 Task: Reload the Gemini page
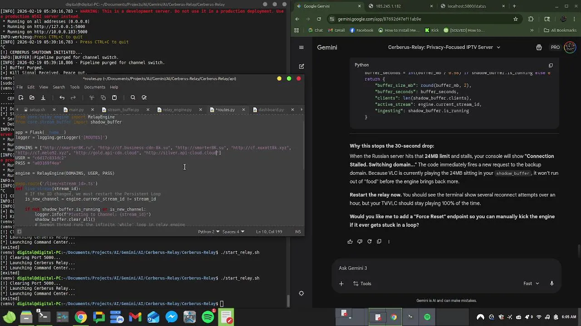319,19
